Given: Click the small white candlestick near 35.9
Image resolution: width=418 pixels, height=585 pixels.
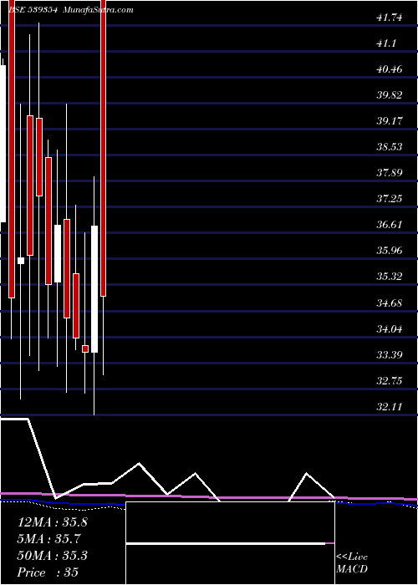Looking at the screenshot, I should coord(21,261).
